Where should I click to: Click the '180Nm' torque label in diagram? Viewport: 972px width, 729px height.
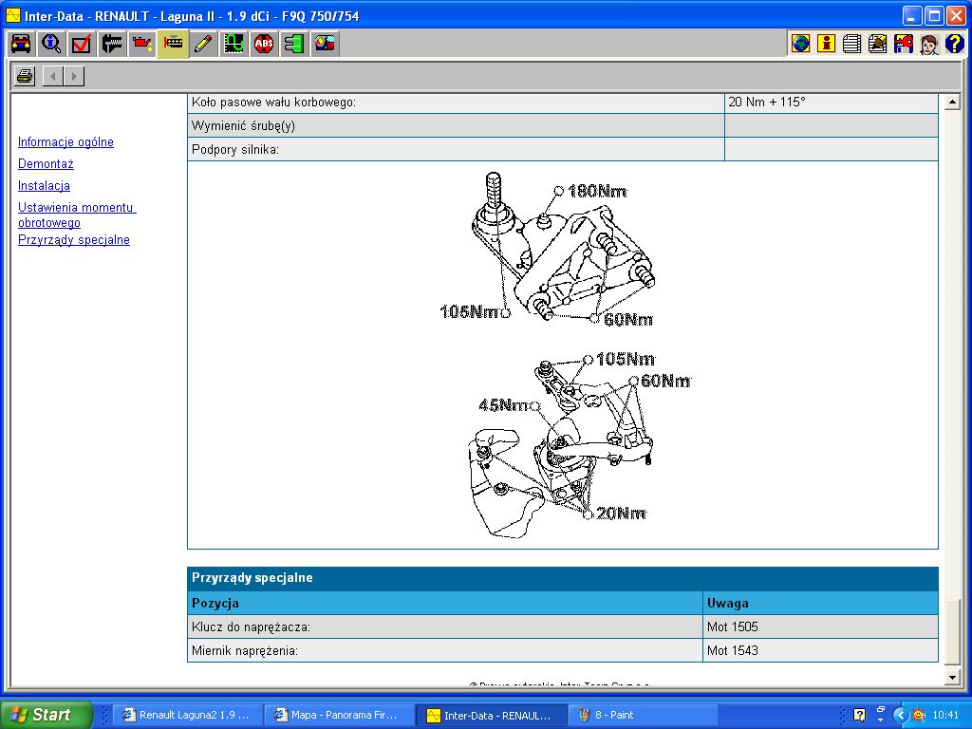coord(597,192)
